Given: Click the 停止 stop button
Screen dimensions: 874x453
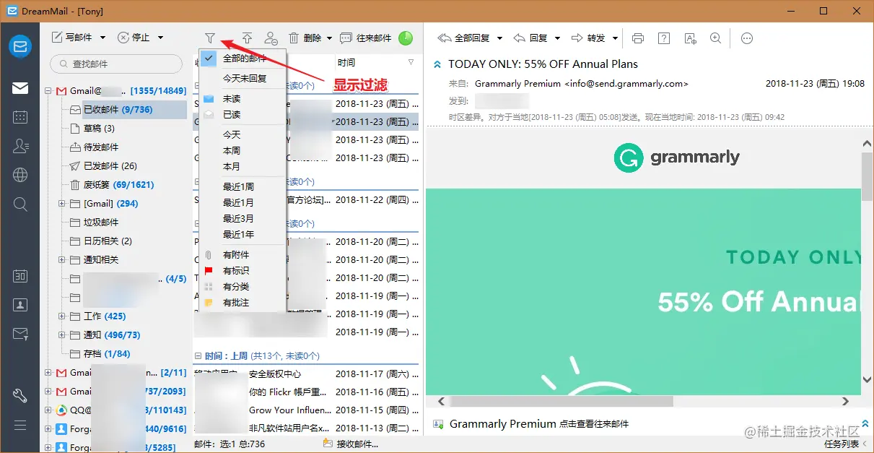Looking at the screenshot, I should click(x=134, y=38).
